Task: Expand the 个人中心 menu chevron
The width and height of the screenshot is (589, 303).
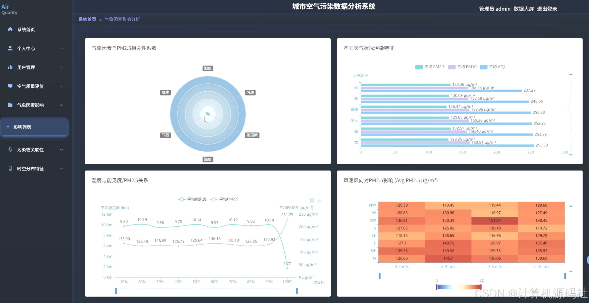Action: (62, 48)
